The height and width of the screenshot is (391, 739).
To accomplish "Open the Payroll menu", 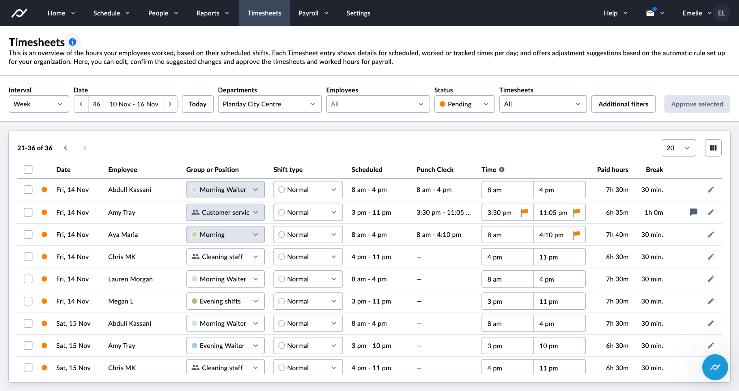I will [313, 13].
